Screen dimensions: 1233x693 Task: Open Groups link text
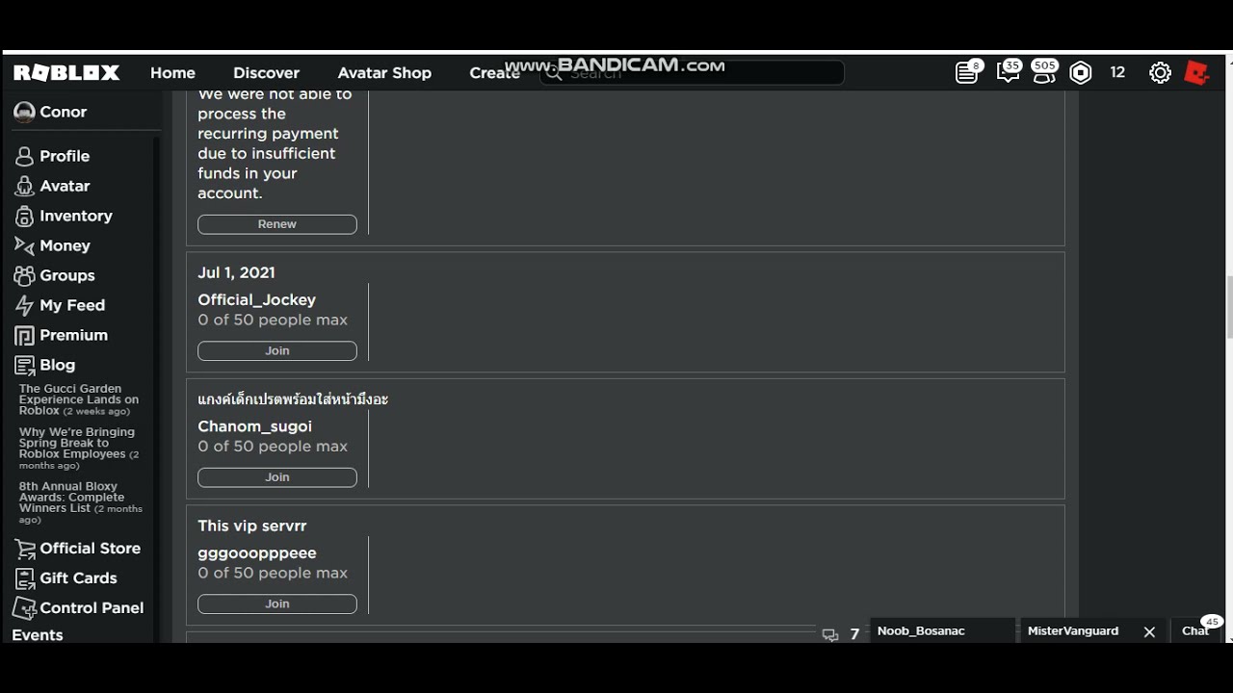67,275
